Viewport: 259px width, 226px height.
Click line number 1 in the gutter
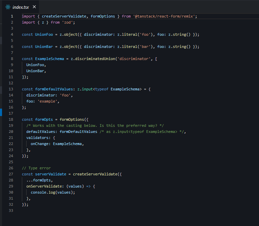click(x=12, y=16)
